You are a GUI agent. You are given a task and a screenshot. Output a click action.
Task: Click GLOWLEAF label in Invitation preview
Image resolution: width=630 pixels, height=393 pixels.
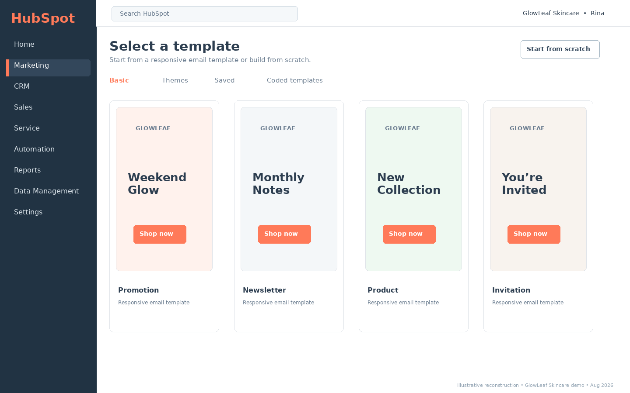pos(527,128)
